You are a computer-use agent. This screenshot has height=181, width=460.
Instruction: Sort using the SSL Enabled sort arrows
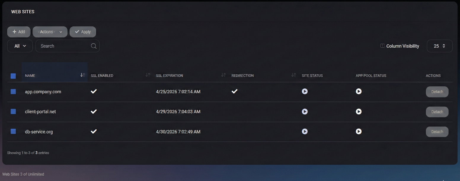(148, 75)
